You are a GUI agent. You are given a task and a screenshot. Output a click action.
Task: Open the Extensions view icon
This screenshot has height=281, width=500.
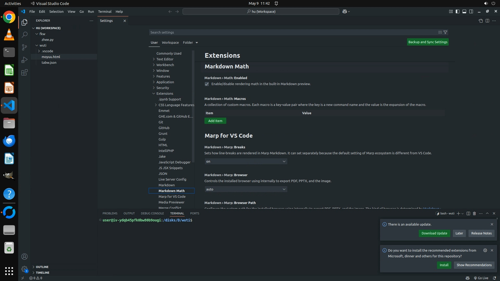pos(24,72)
